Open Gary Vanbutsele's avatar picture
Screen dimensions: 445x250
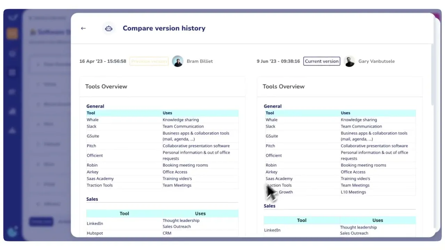click(349, 61)
